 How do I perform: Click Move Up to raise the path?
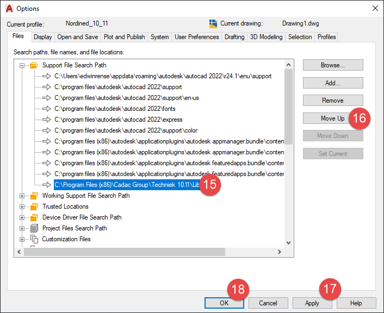pyautogui.click(x=332, y=118)
